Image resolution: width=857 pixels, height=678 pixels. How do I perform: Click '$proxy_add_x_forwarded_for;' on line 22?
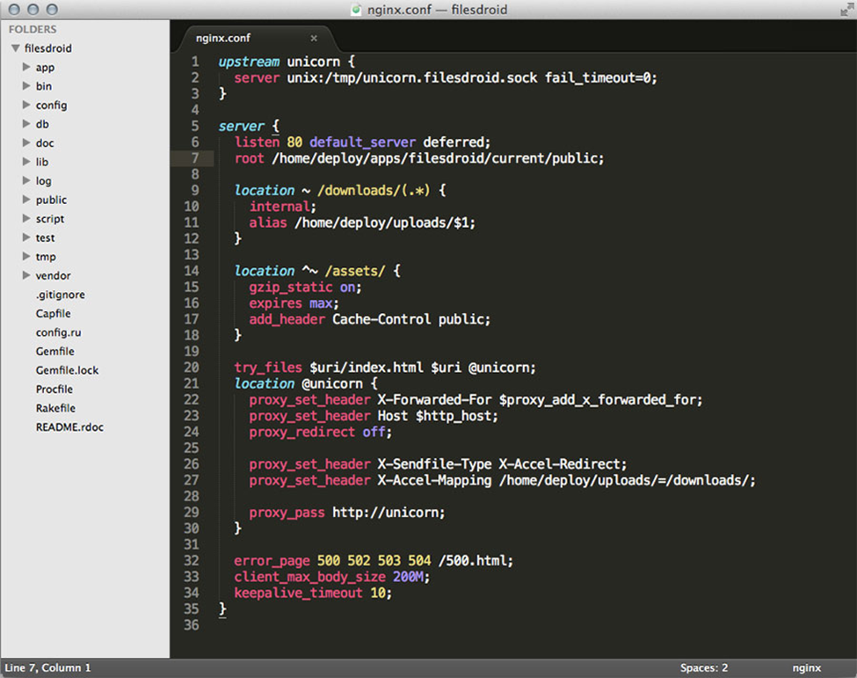point(600,400)
